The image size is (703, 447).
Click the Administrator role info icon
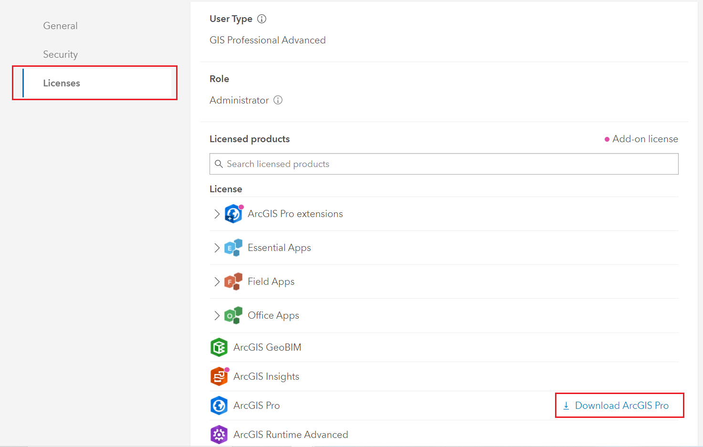tap(278, 100)
